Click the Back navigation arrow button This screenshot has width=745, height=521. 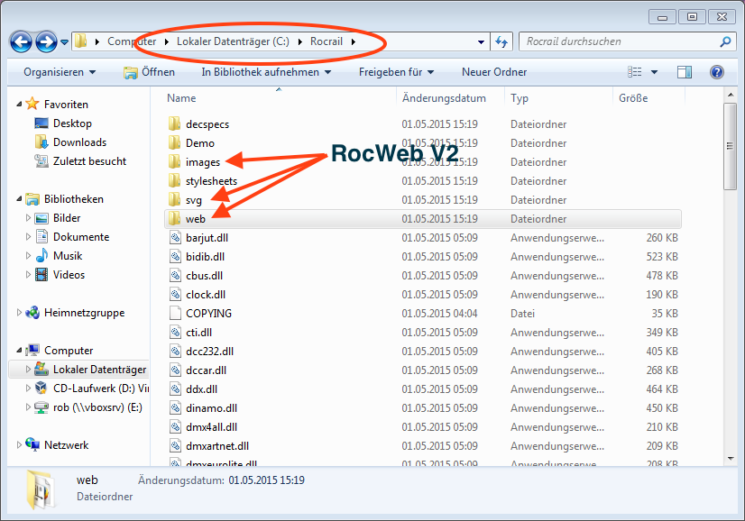pyautogui.click(x=22, y=41)
